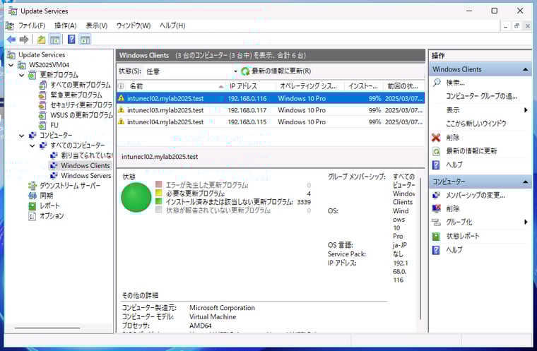Collapse the すべてのコンピューター tree node
Viewport: 537px width, 351px height.
point(33,145)
